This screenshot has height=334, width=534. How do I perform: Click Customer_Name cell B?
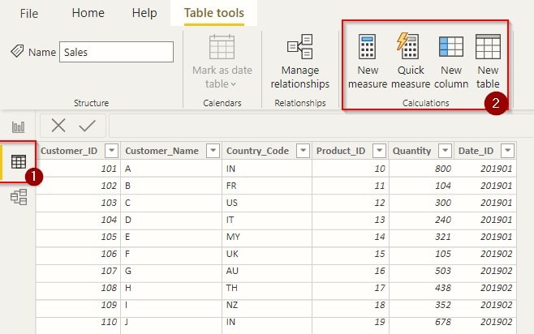point(171,186)
